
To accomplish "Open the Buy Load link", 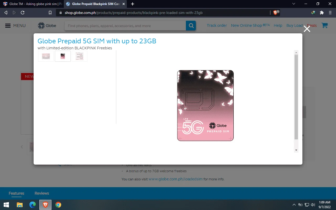I will coord(295,25).
